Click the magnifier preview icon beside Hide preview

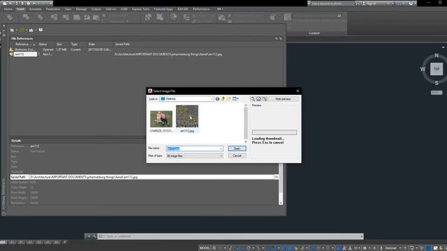(x=253, y=99)
